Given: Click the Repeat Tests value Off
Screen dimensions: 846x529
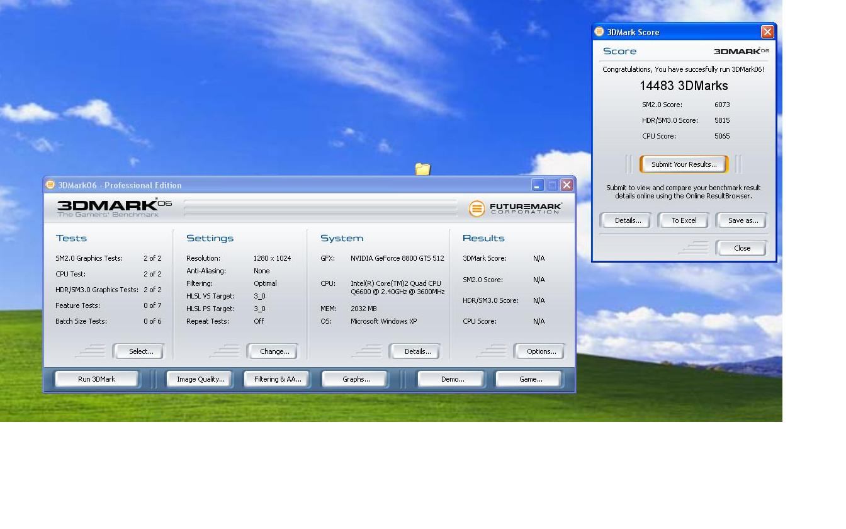Looking at the screenshot, I should coord(259,321).
